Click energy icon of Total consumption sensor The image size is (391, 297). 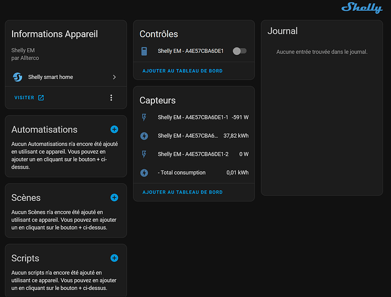[x=144, y=173]
